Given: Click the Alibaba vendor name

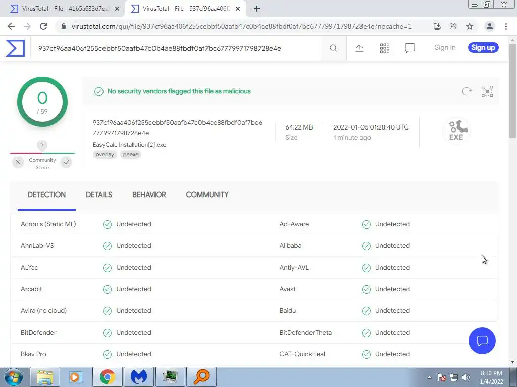Looking at the screenshot, I should 290,246.
